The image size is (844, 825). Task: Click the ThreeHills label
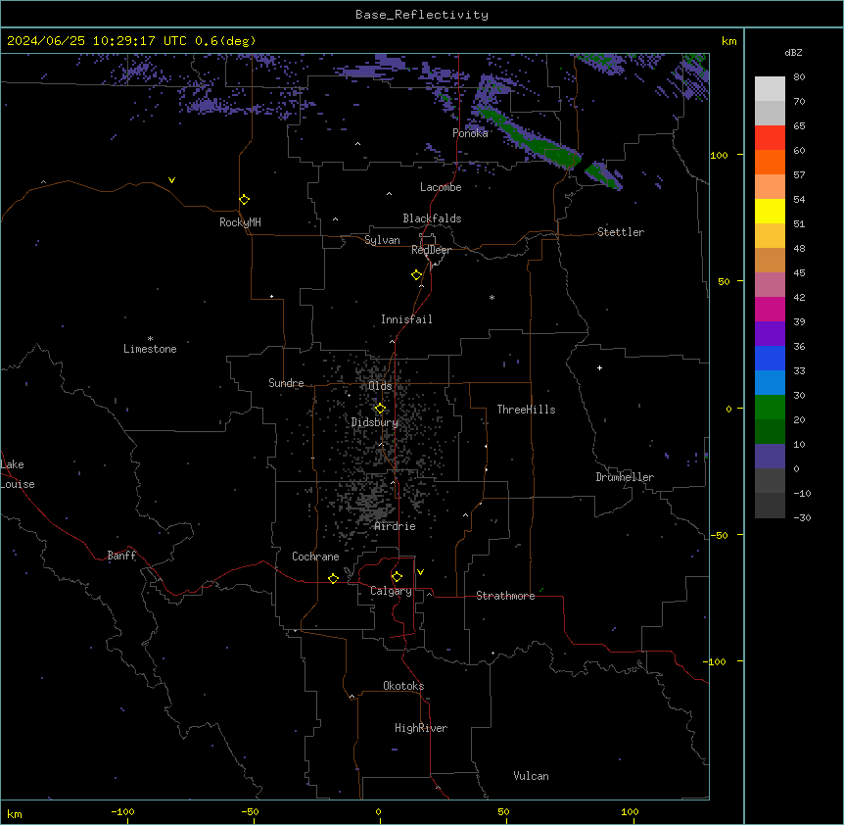tap(526, 410)
